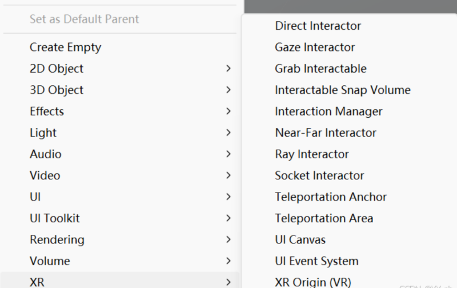Add a Gaze Interactor object

pos(315,47)
